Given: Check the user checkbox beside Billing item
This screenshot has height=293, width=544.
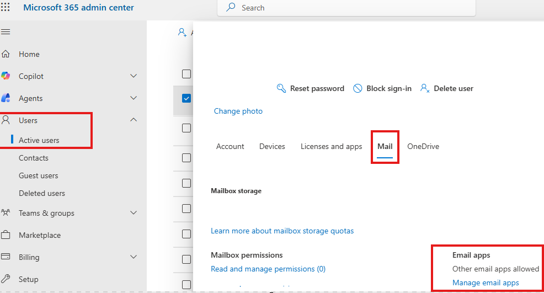Looking at the screenshot, I should tap(186, 259).
